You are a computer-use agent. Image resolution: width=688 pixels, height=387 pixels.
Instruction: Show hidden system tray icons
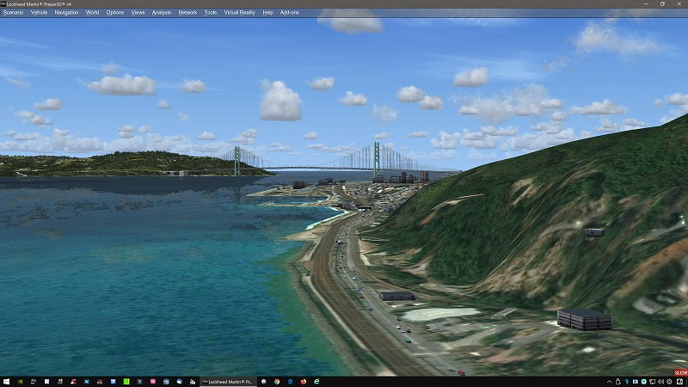coord(610,382)
